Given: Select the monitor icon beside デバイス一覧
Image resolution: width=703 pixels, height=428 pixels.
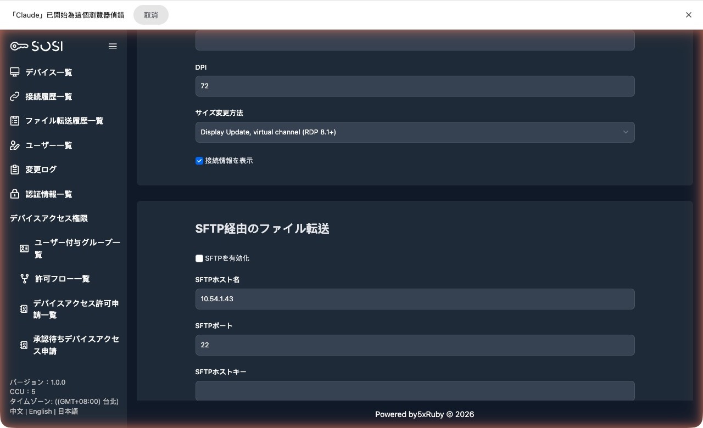Looking at the screenshot, I should tap(14, 72).
